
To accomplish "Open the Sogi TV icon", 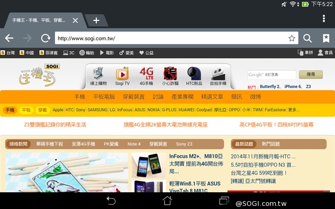I will click(122, 76).
